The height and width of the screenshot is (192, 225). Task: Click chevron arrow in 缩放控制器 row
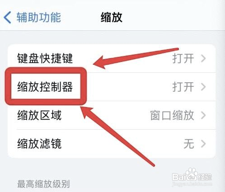(x=203, y=87)
